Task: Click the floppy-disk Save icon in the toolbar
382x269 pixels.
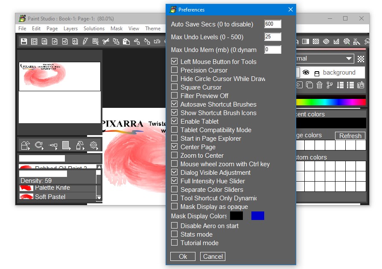Action: (x=24, y=41)
